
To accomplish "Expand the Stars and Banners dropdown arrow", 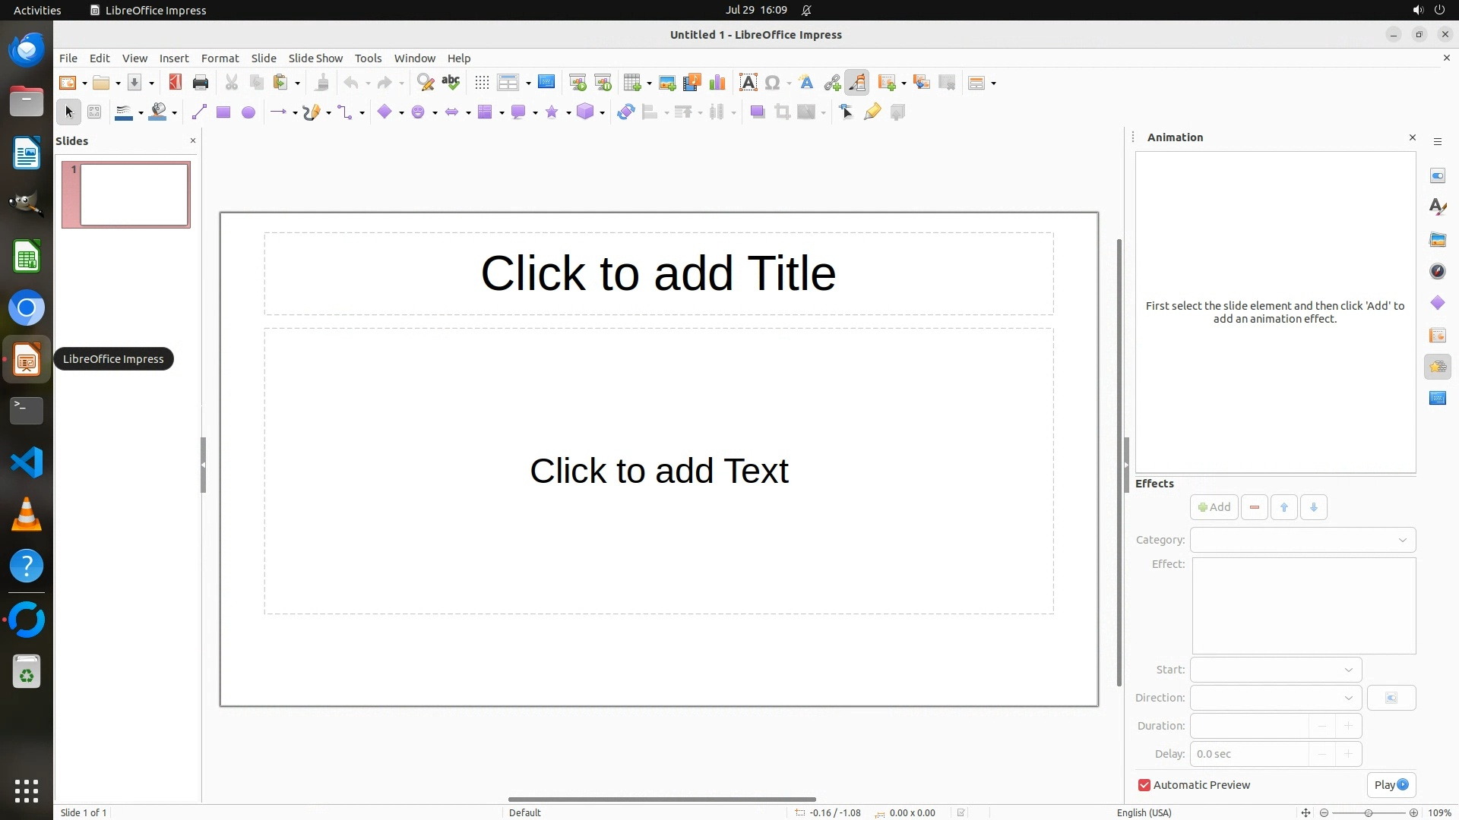I will tap(568, 113).
